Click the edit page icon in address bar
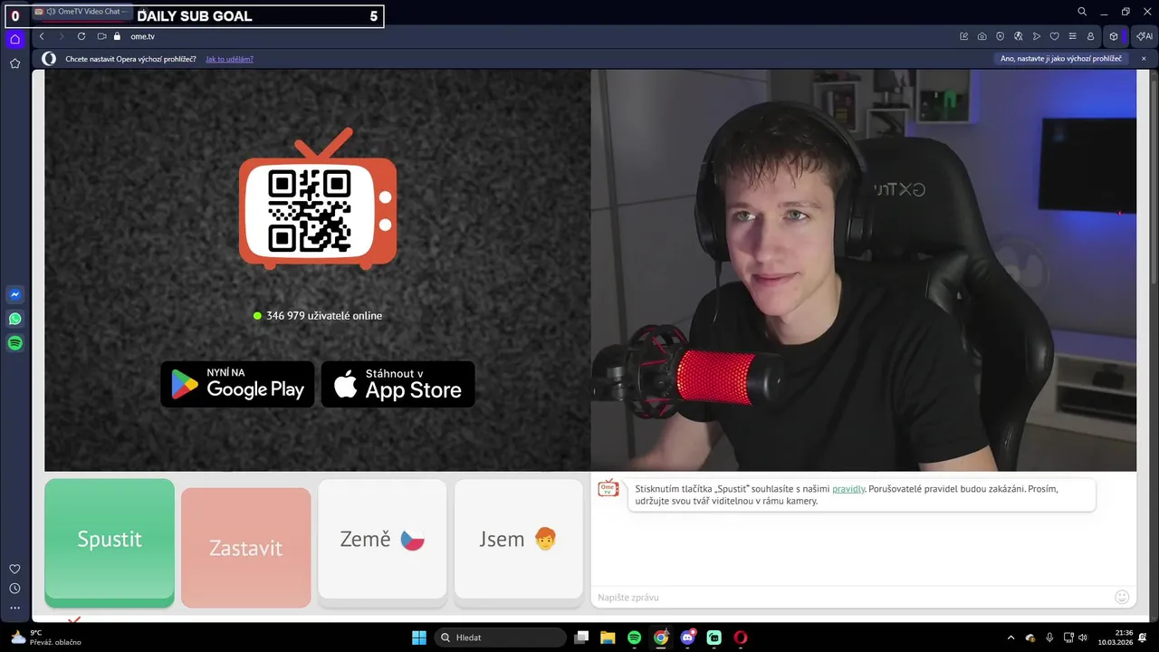The image size is (1159, 652). pos(964,36)
